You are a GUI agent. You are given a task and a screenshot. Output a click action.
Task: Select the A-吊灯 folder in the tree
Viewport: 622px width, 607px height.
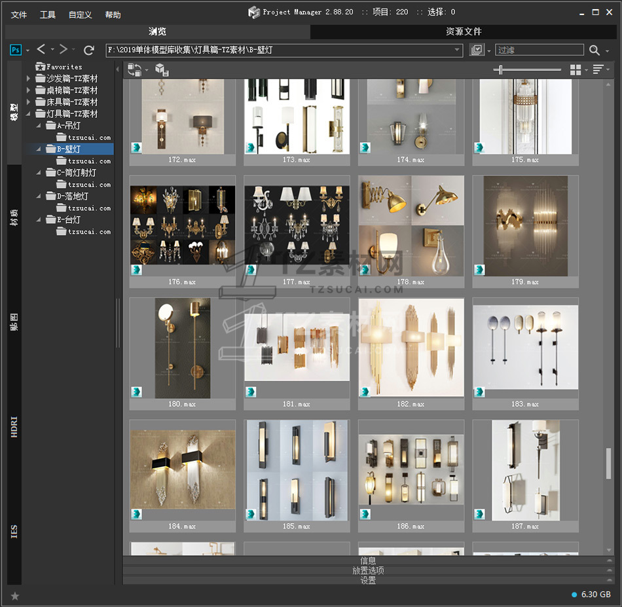click(69, 126)
